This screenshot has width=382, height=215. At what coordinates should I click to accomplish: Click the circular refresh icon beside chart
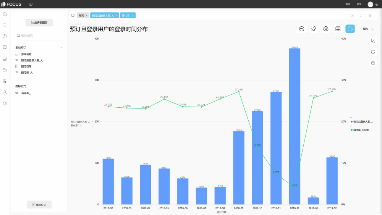[373, 52]
